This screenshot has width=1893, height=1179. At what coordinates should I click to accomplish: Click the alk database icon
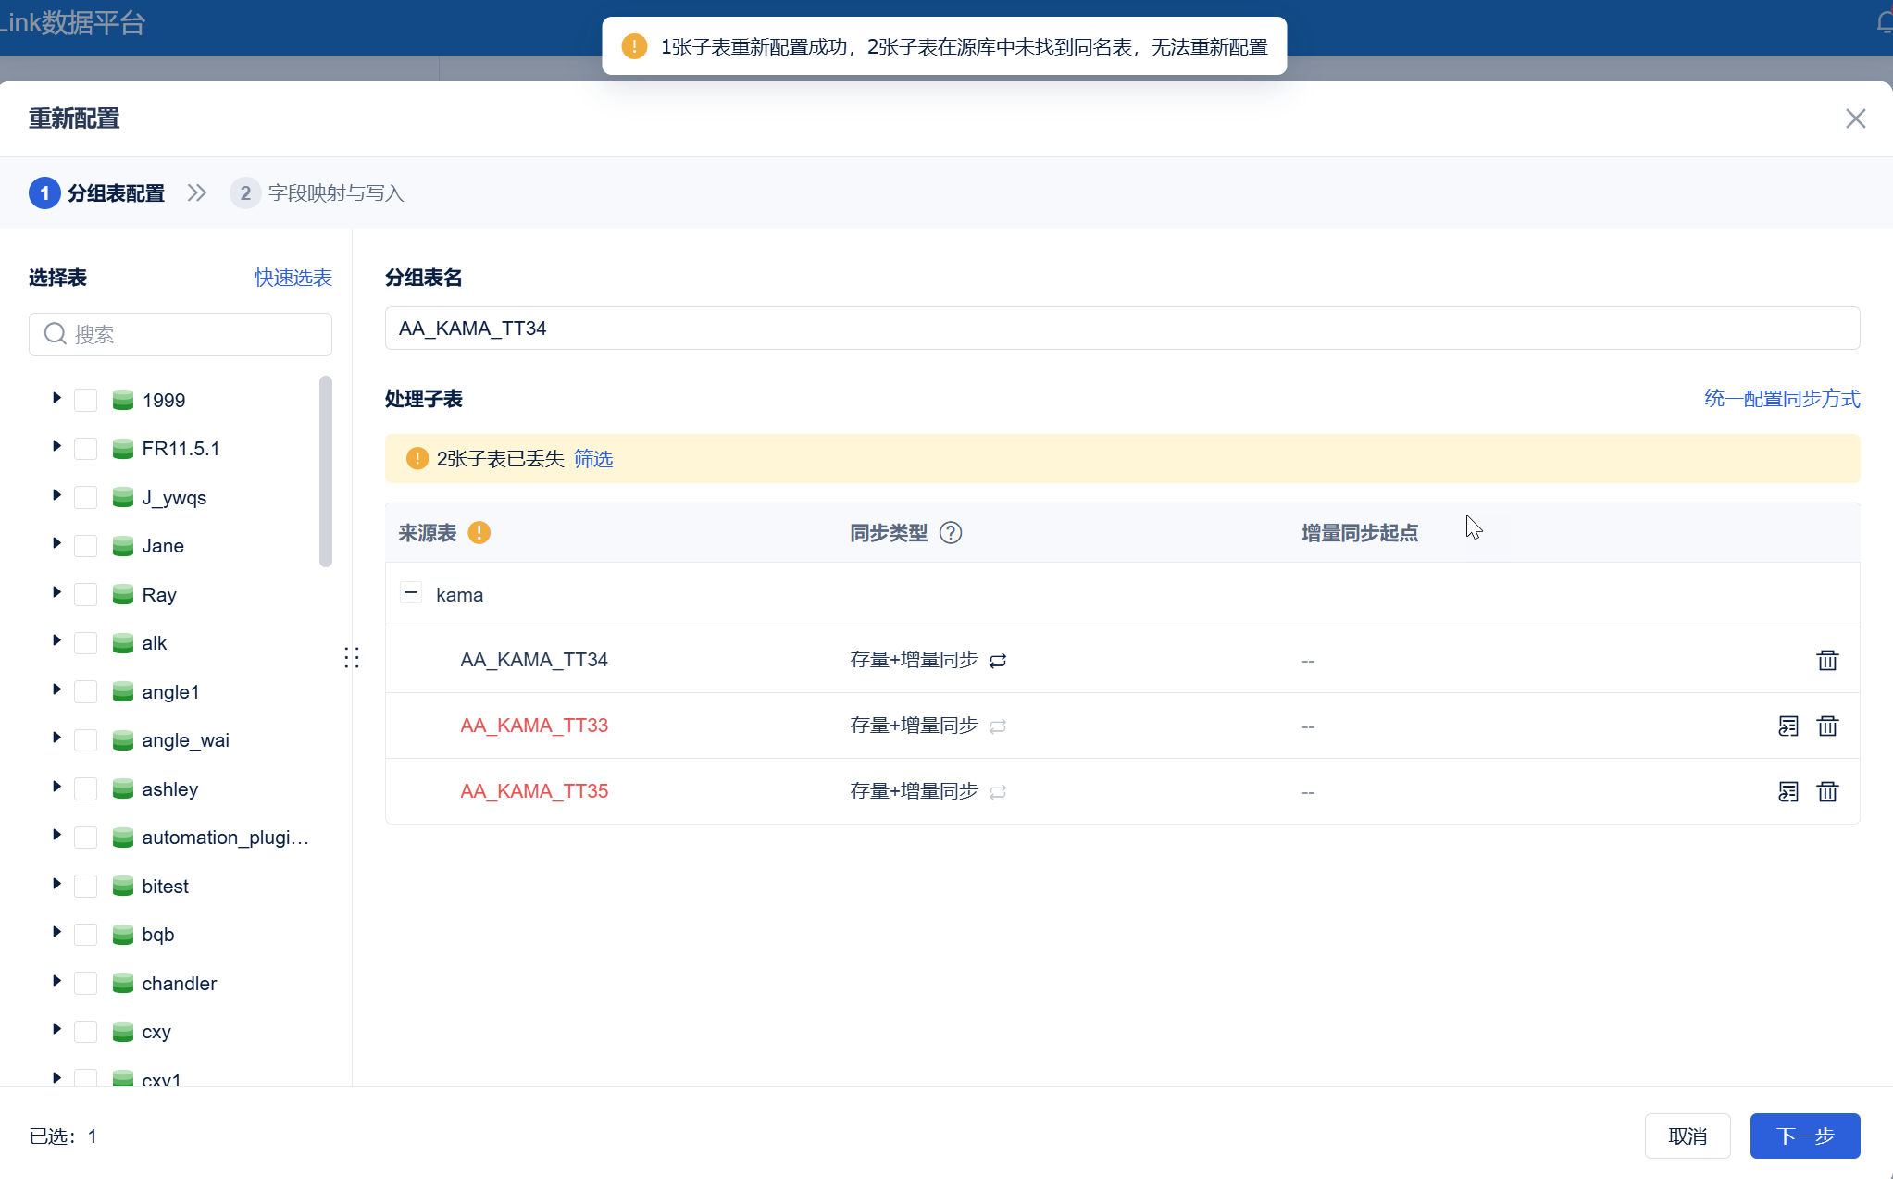122,643
